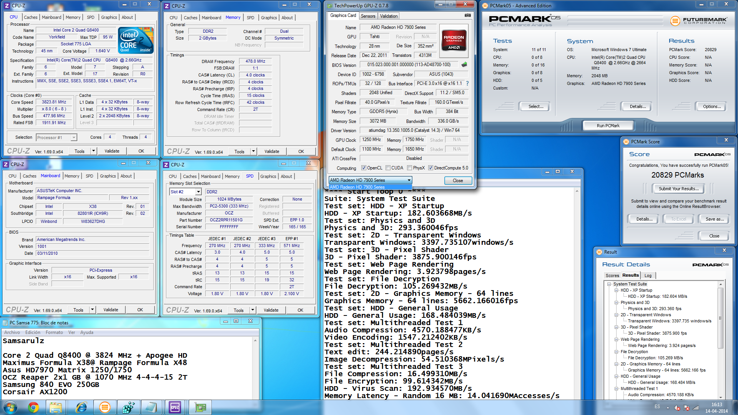Image resolution: width=738 pixels, height=415 pixels.
Task: Open the Log tab in Result Details
Action: pyautogui.click(x=648, y=276)
